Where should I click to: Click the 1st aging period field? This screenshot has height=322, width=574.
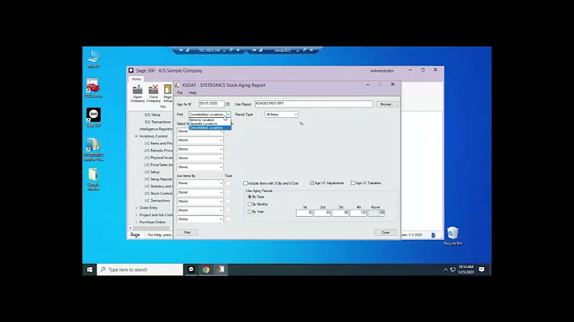(x=305, y=213)
